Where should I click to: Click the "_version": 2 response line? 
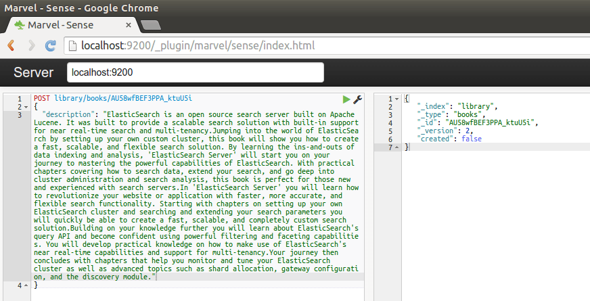[445, 131]
